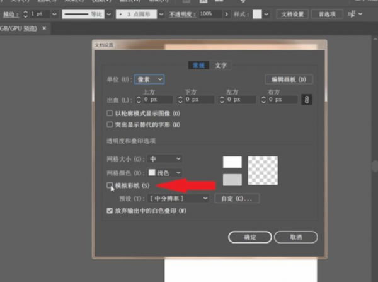This screenshot has height=282, width=378.
Task: Toggle 以轮廓模式显示图像 checkbox
Action: pos(110,113)
